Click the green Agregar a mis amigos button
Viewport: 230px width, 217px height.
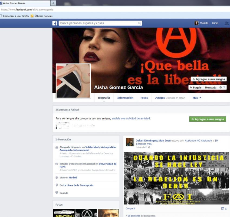[x=208, y=119]
